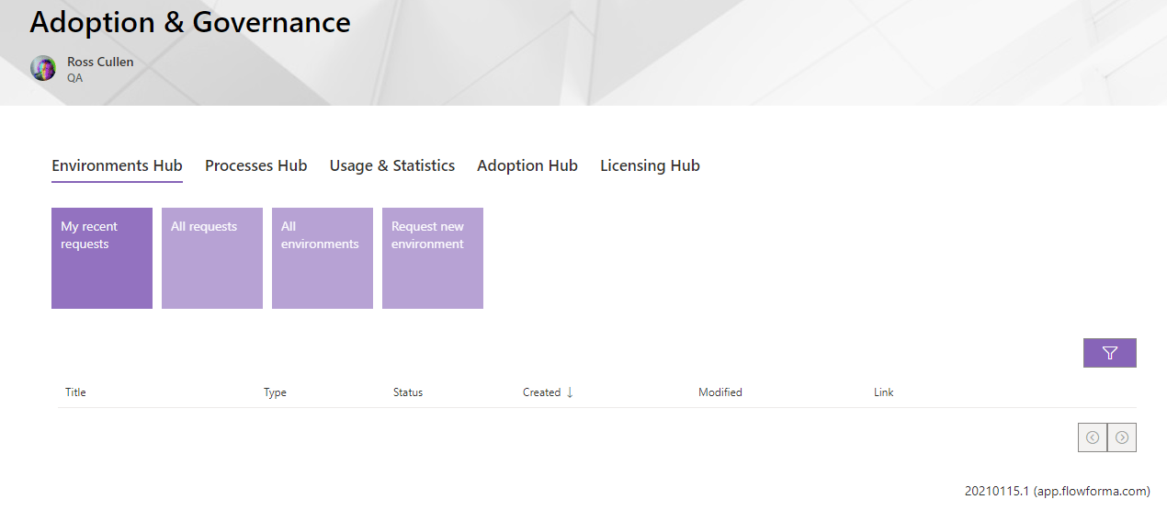Open Request new environment tile
The height and width of the screenshot is (511, 1167).
pyautogui.click(x=433, y=258)
